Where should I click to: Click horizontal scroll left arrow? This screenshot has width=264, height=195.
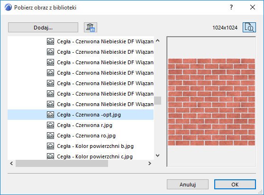click(x=11, y=164)
